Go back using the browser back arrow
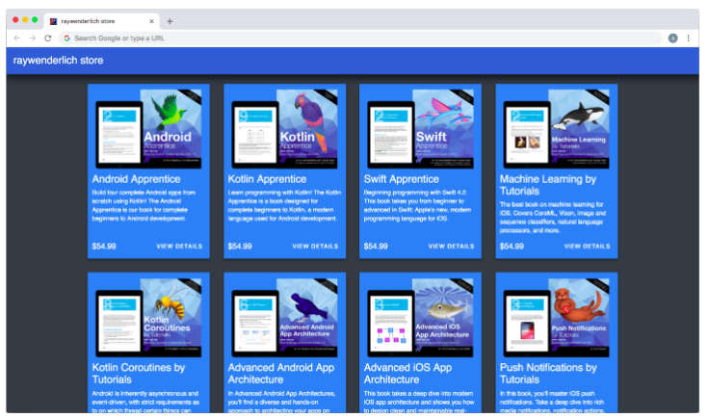Screen dimensions: 709x418 (x=17, y=39)
